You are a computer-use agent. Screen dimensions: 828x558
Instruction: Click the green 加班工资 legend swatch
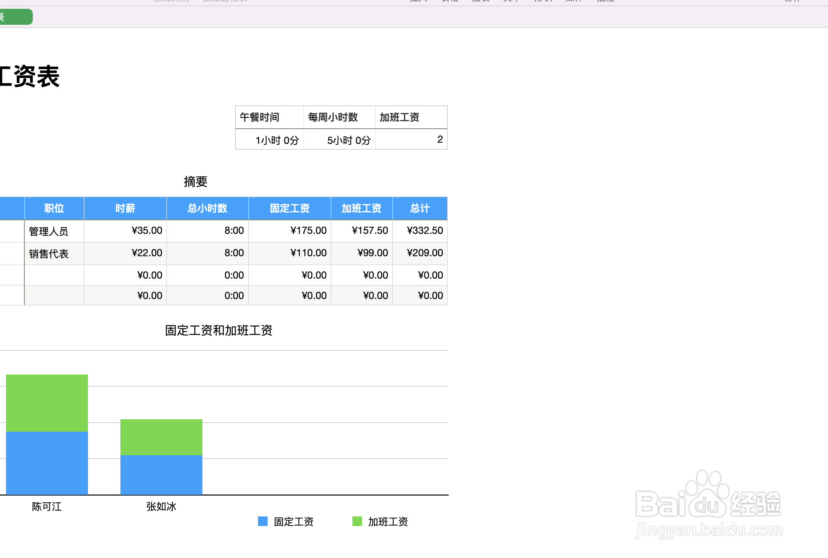[356, 521]
